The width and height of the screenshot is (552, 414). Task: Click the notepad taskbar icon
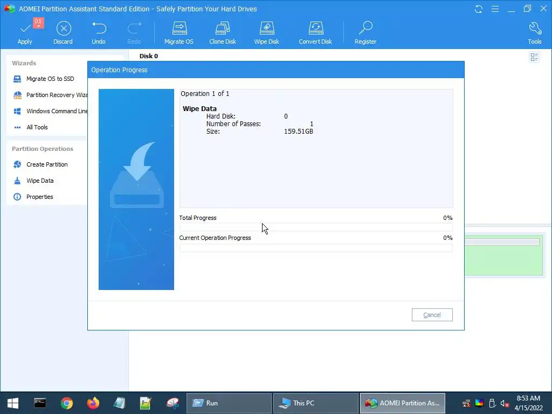coord(119,403)
